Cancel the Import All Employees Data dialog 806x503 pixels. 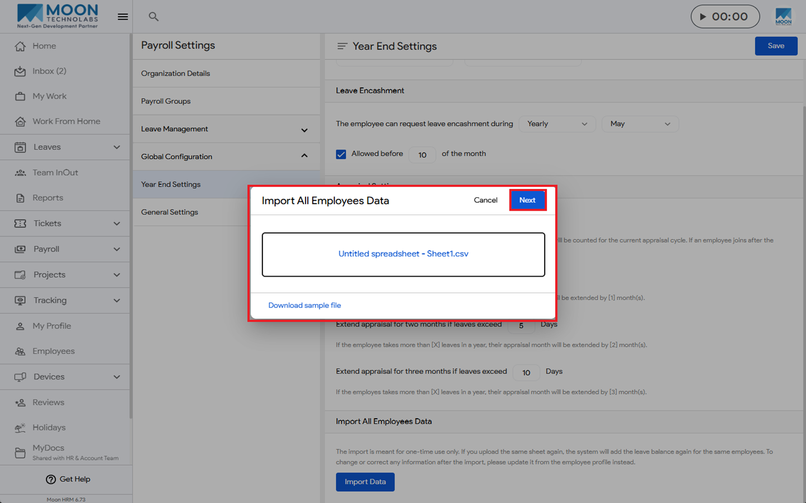click(485, 200)
